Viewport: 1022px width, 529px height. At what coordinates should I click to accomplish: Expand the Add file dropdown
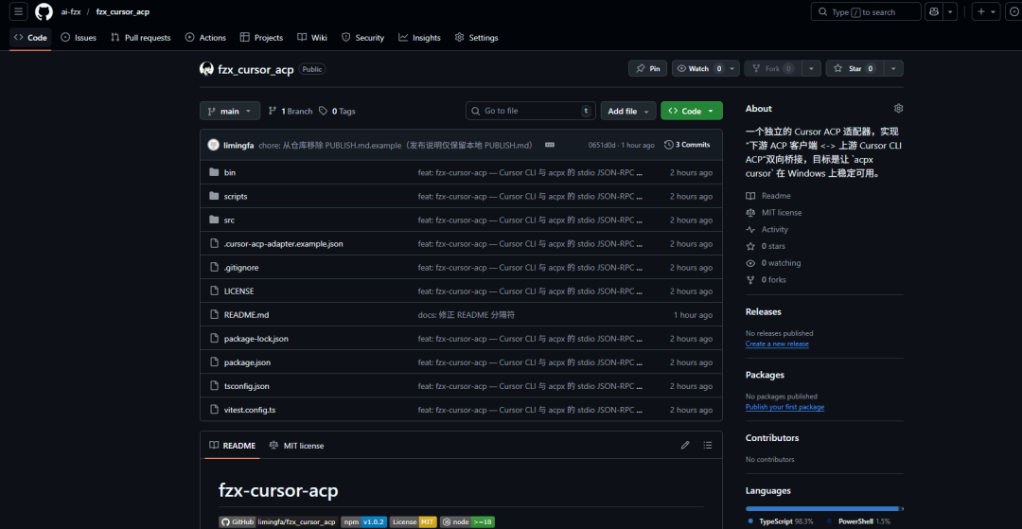pos(628,112)
